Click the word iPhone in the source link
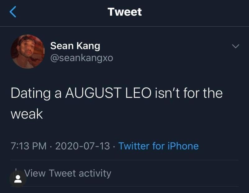The height and width of the screenshot is (193, 249). 183,146
